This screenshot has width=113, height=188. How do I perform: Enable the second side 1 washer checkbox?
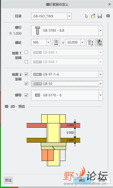tap(26, 62)
